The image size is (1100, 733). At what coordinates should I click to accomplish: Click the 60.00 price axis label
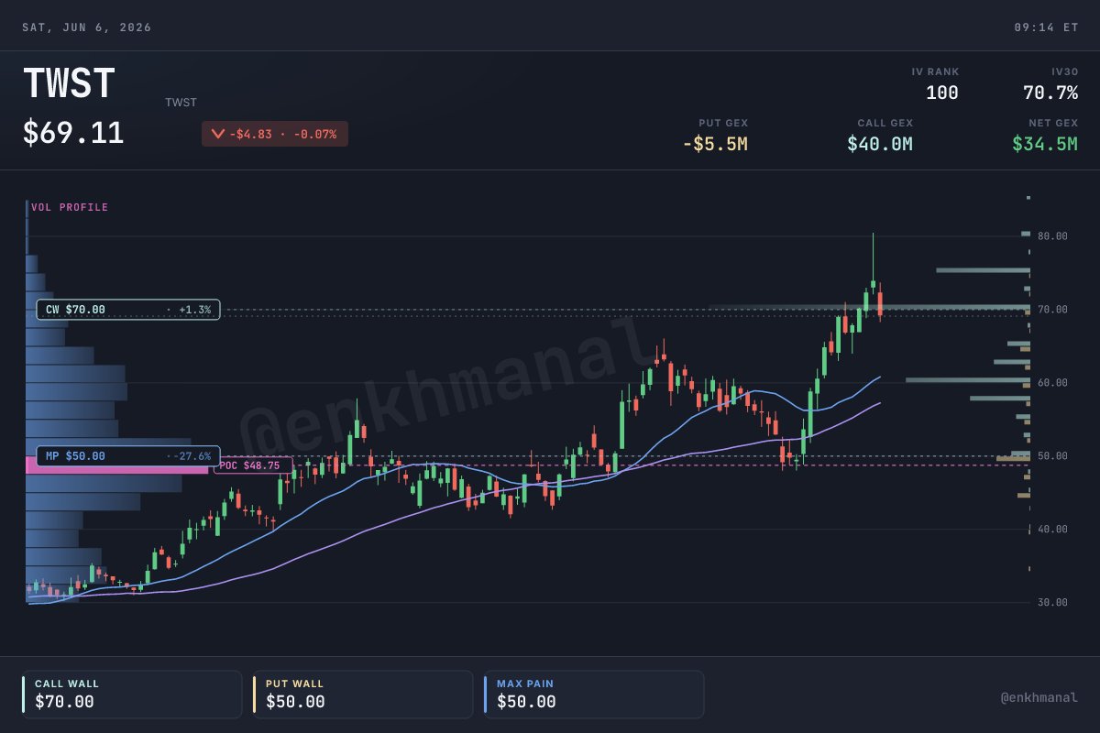click(x=1052, y=383)
